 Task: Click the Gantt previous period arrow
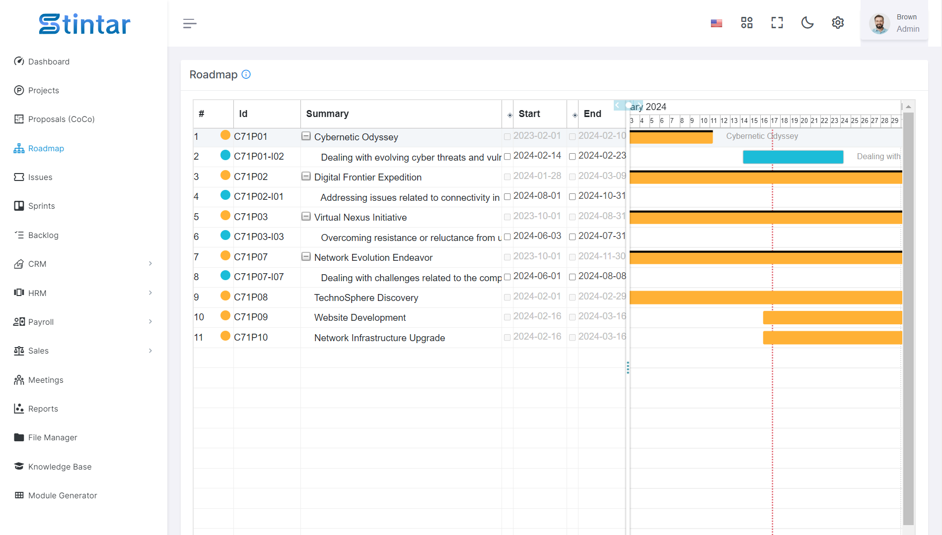point(617,105)
